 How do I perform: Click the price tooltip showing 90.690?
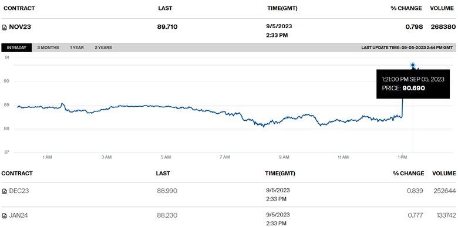point(413,84)
